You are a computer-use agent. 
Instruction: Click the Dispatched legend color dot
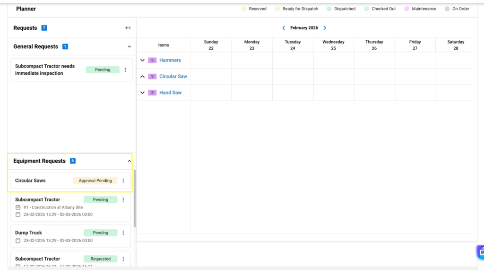pyautogui.click(x=329, y=9)
